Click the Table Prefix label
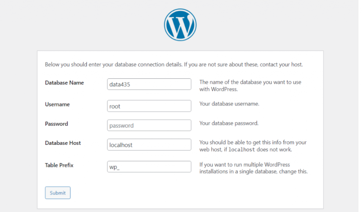362x212 pixels. click(59, 165)
